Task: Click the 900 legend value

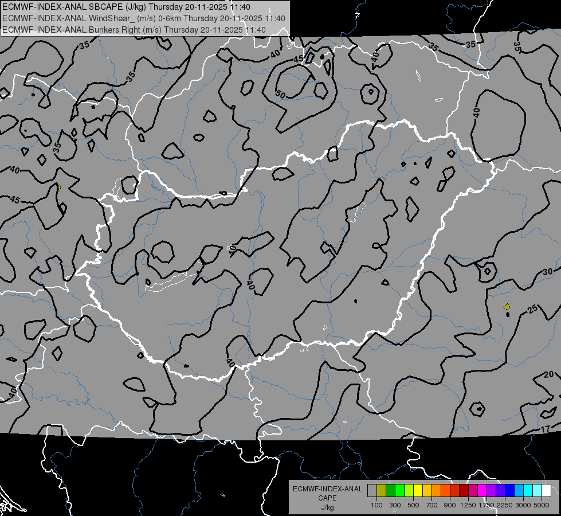Action: 450,505
